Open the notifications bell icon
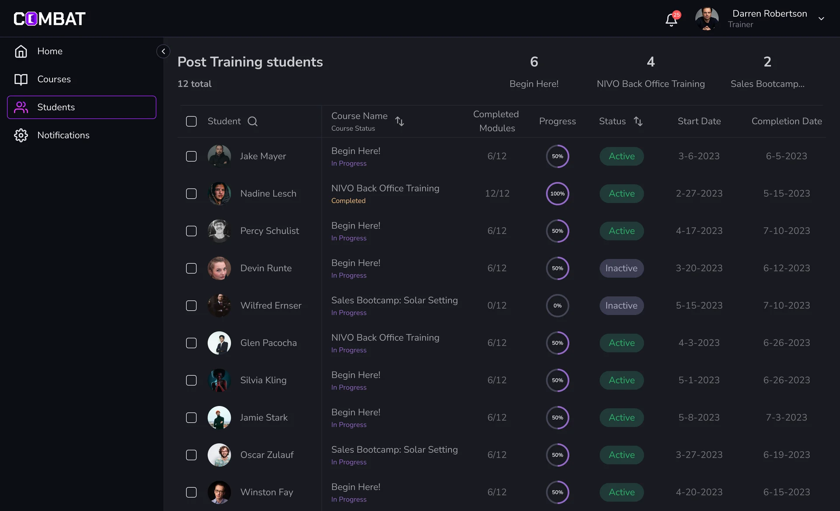Image resolution: width=840 pixels, height=511 pixels. [672, 20]
